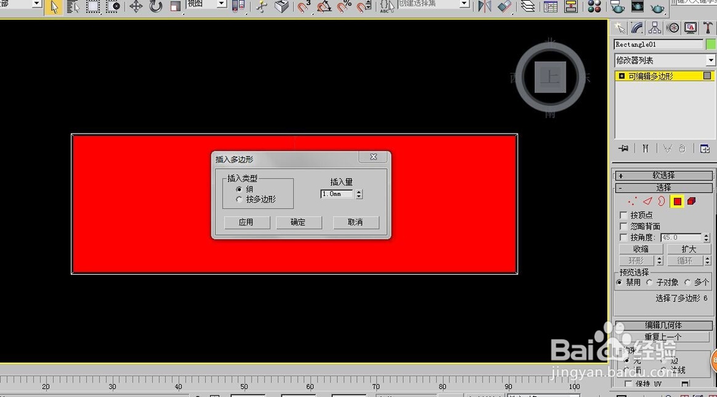Image resolution: width=717 pixels, height=397 pixels.
Task: Click 取消 button in dialog
Action: click(x=356, y=222)
